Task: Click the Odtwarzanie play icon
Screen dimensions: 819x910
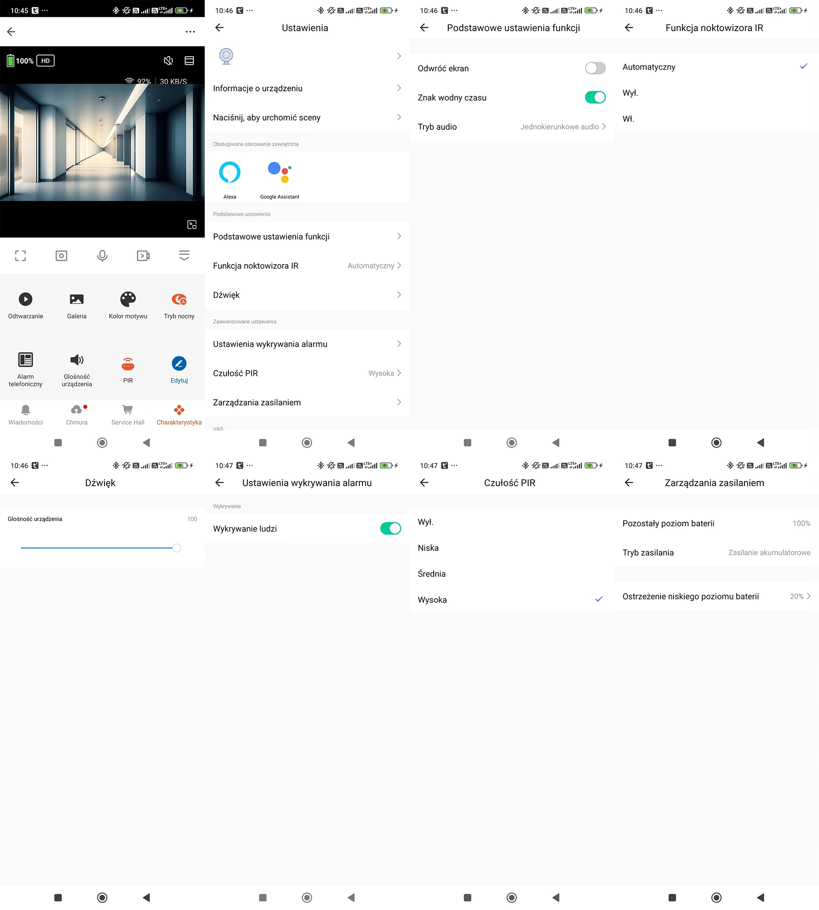Action: pyautogui.click(x=25, y=299)
